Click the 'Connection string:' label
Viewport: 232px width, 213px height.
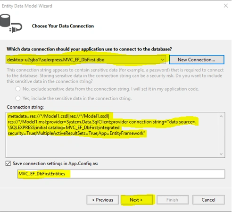[x=25, y=107]
